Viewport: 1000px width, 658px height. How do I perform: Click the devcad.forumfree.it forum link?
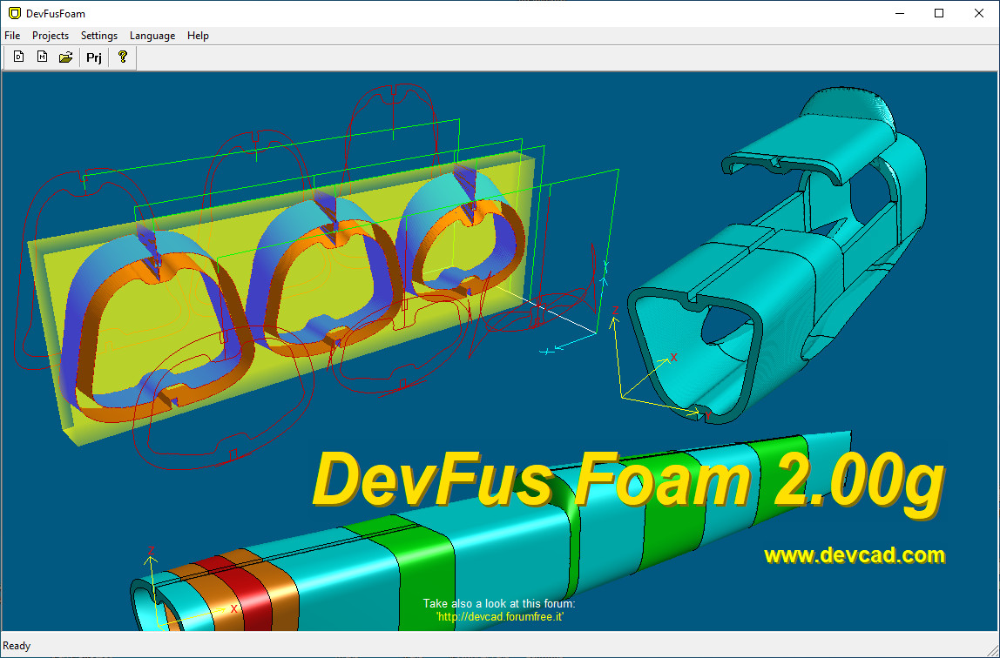pyautogui.click(x=499, y=616)
